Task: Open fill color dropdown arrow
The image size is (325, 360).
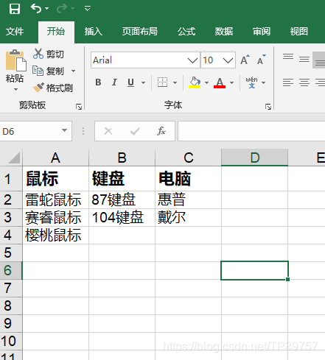Action: click(x=206, y=82)
